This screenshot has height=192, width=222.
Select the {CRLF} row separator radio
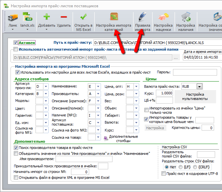point(195,167)
